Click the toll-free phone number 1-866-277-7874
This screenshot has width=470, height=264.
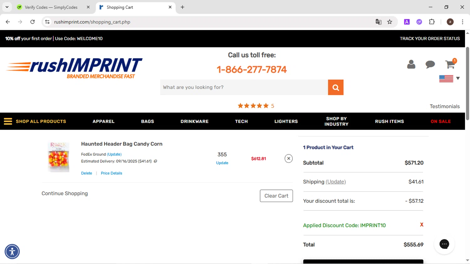(252, 70)
